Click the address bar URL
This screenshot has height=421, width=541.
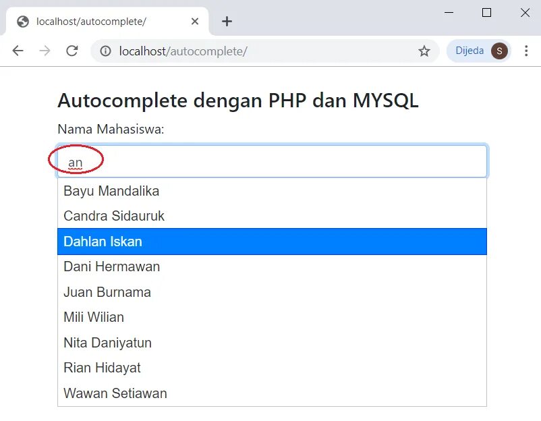pyautogui.click(x=183, y=51)
